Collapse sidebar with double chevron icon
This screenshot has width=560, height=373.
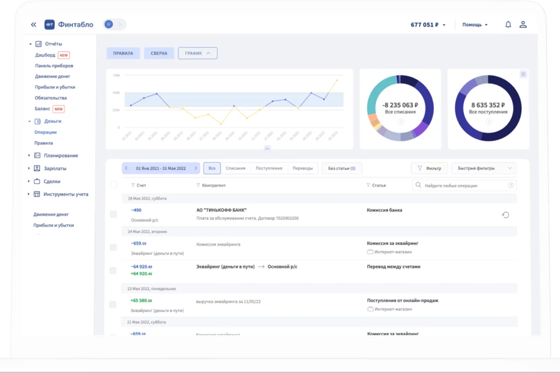pos(34,25)
